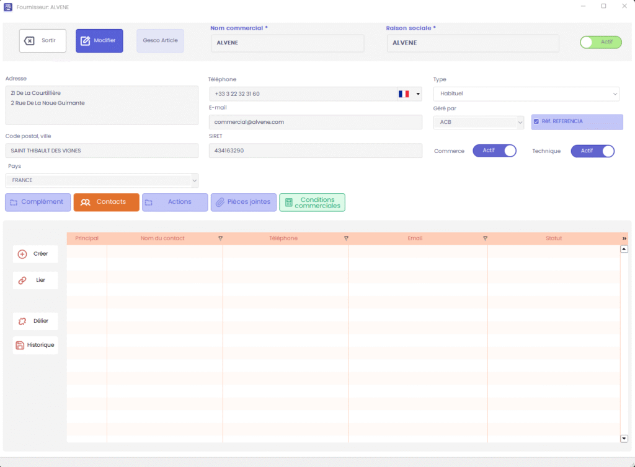
Task: Expand the Géré par dropdown
Action: click(478, 122)
